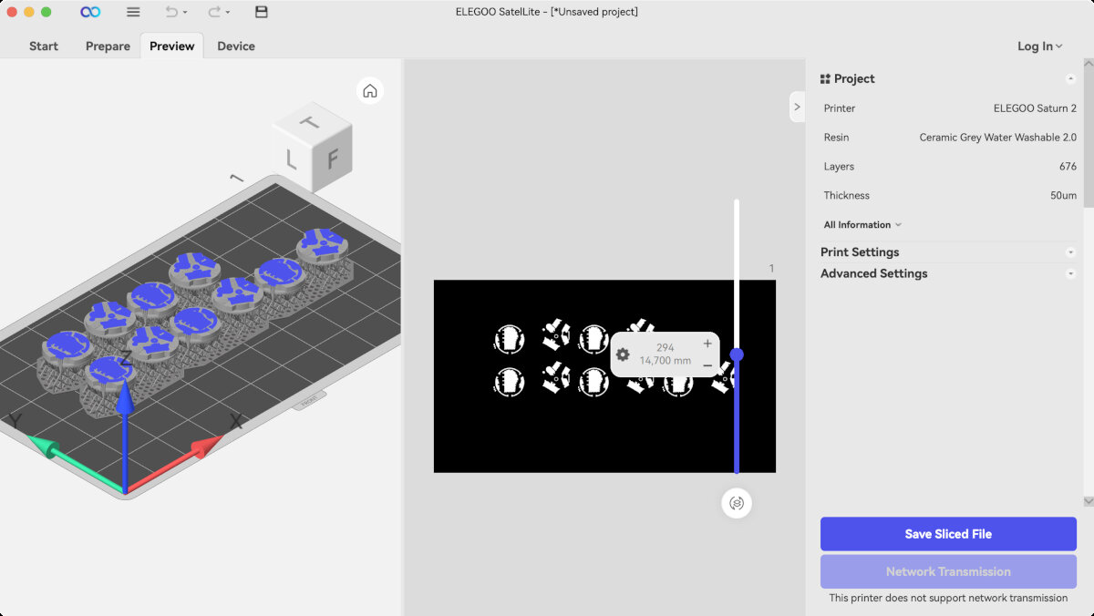Expand the All Information dropdown
Viewport: 1094px width, 616px height.
point(862,225)
